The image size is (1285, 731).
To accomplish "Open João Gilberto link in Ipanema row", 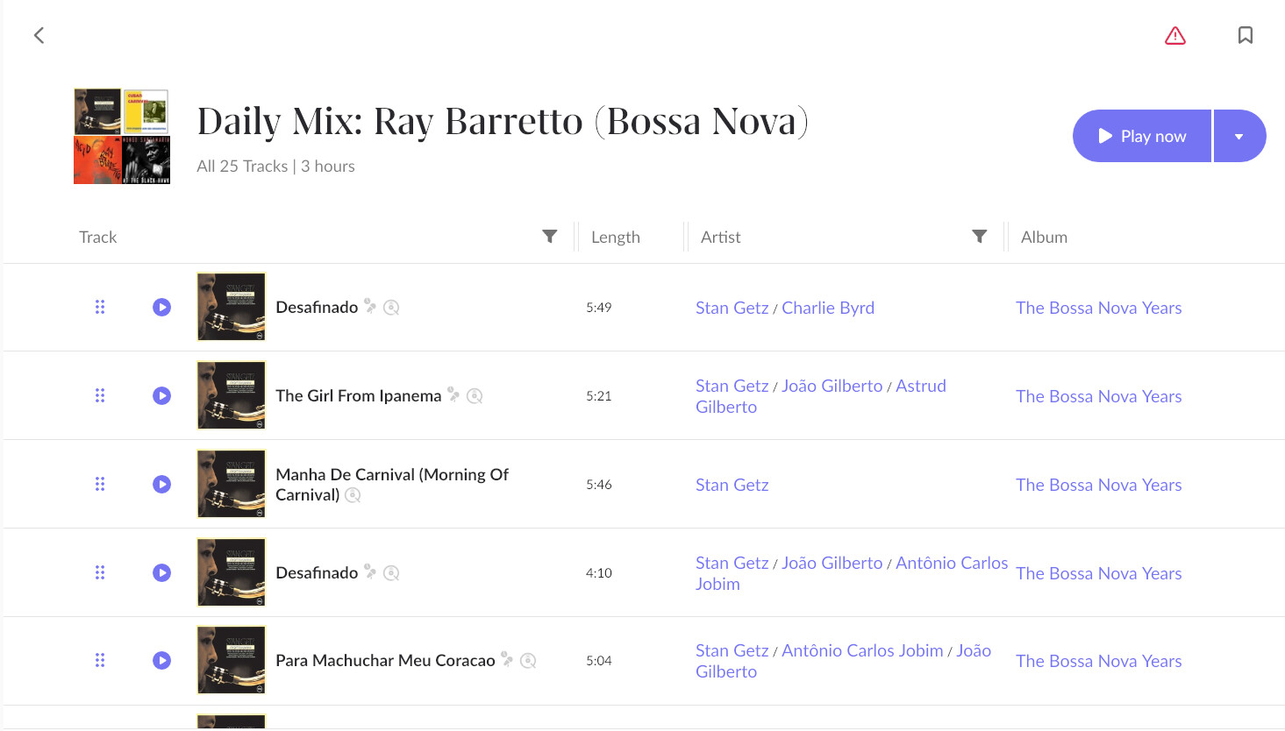I will pyautogui.click(x=832, y=386).
